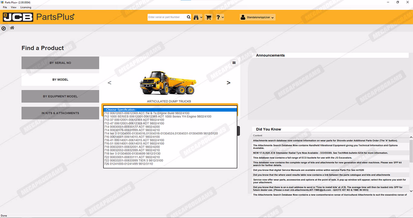Choose 716 00614001-00614015 ADT 9802/4100
Screen dimensions: 413x218
click(x=170, y=137)
